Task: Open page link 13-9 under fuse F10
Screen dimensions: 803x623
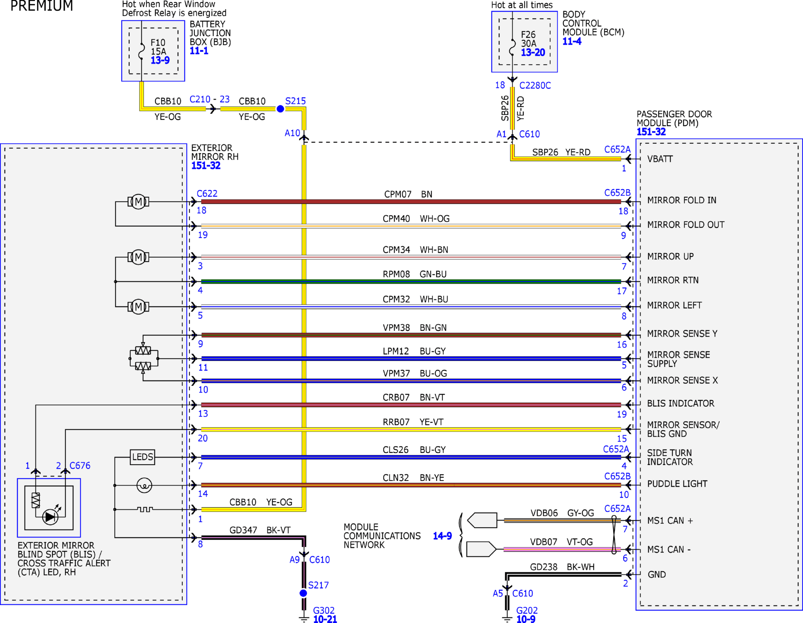Action: 160,60
